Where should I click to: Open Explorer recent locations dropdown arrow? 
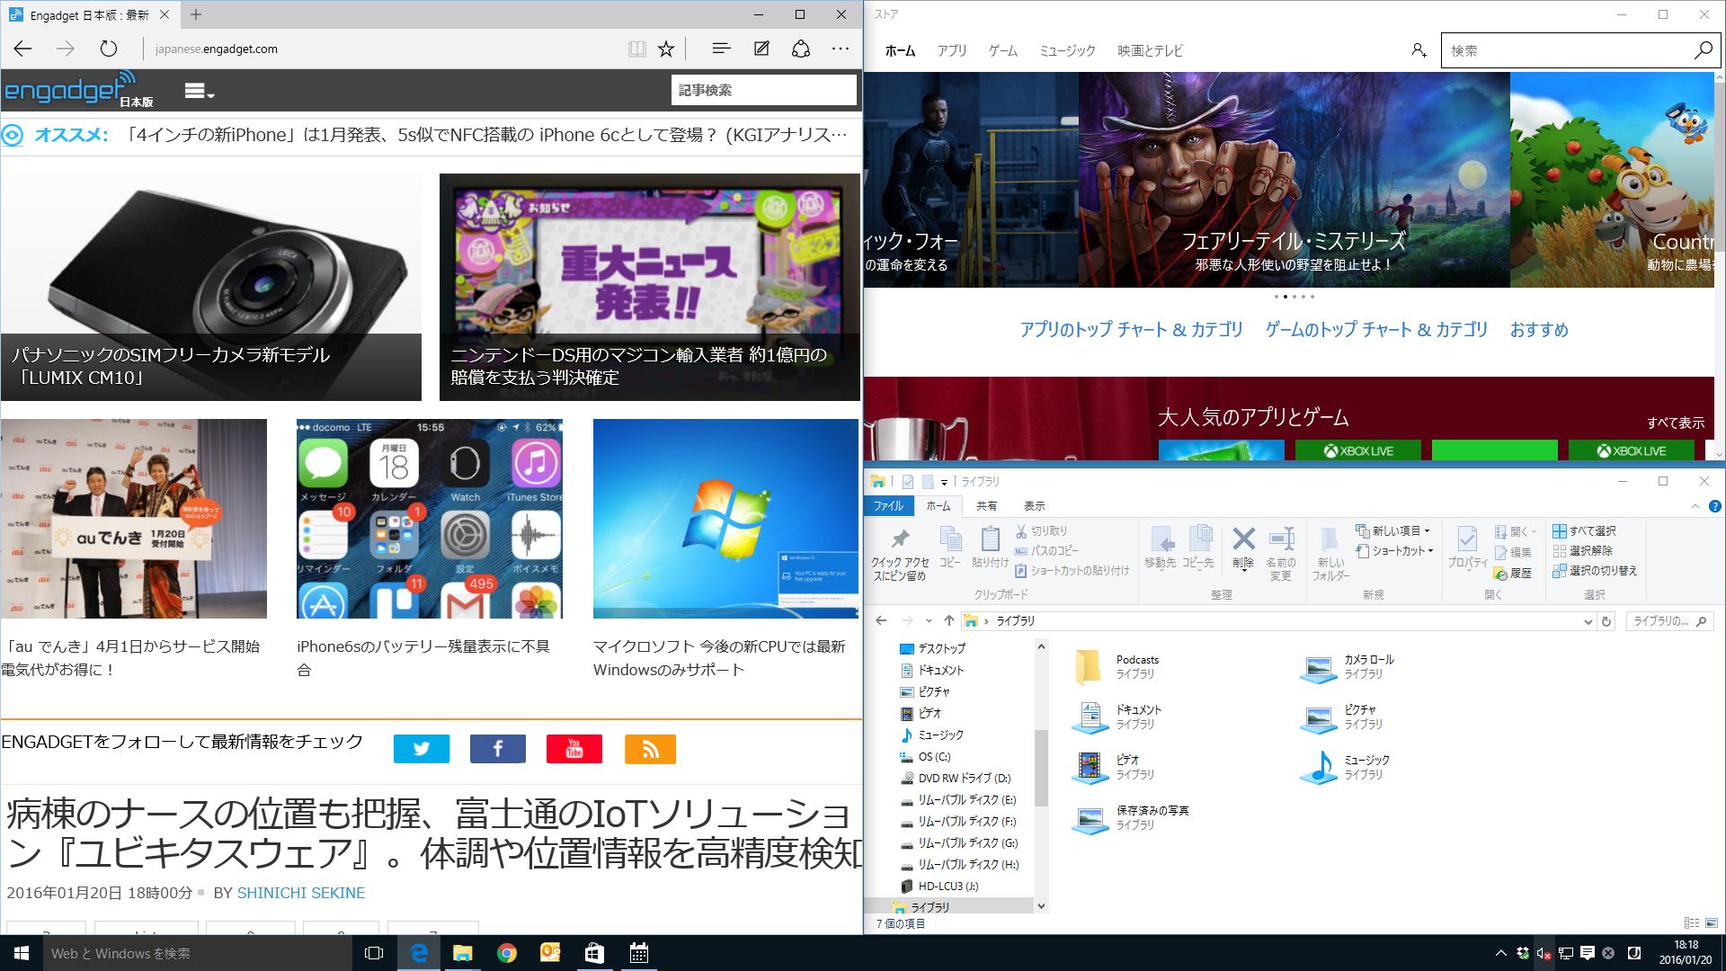[x=928, y=620]
